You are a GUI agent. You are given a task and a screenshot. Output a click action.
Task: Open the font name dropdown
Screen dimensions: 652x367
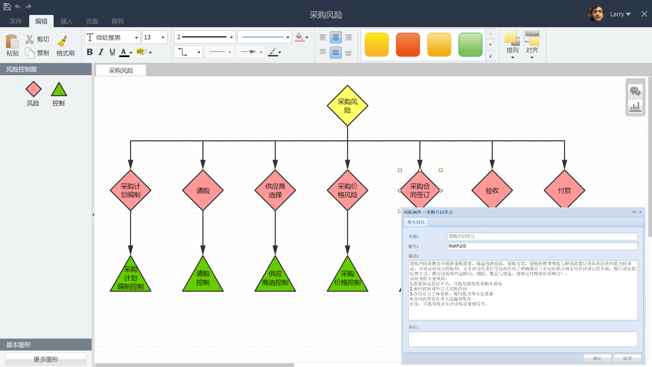(x=136, y=37)
